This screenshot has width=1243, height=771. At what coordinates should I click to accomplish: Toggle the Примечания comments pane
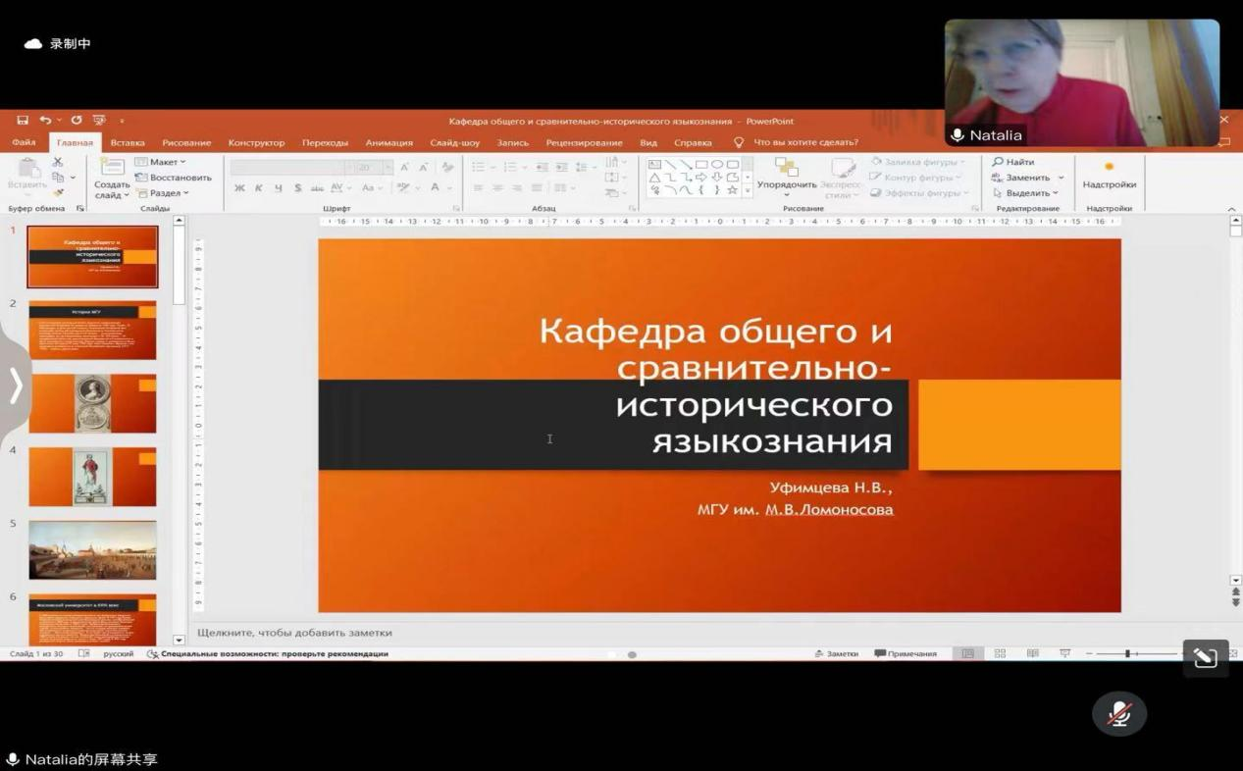906,654
